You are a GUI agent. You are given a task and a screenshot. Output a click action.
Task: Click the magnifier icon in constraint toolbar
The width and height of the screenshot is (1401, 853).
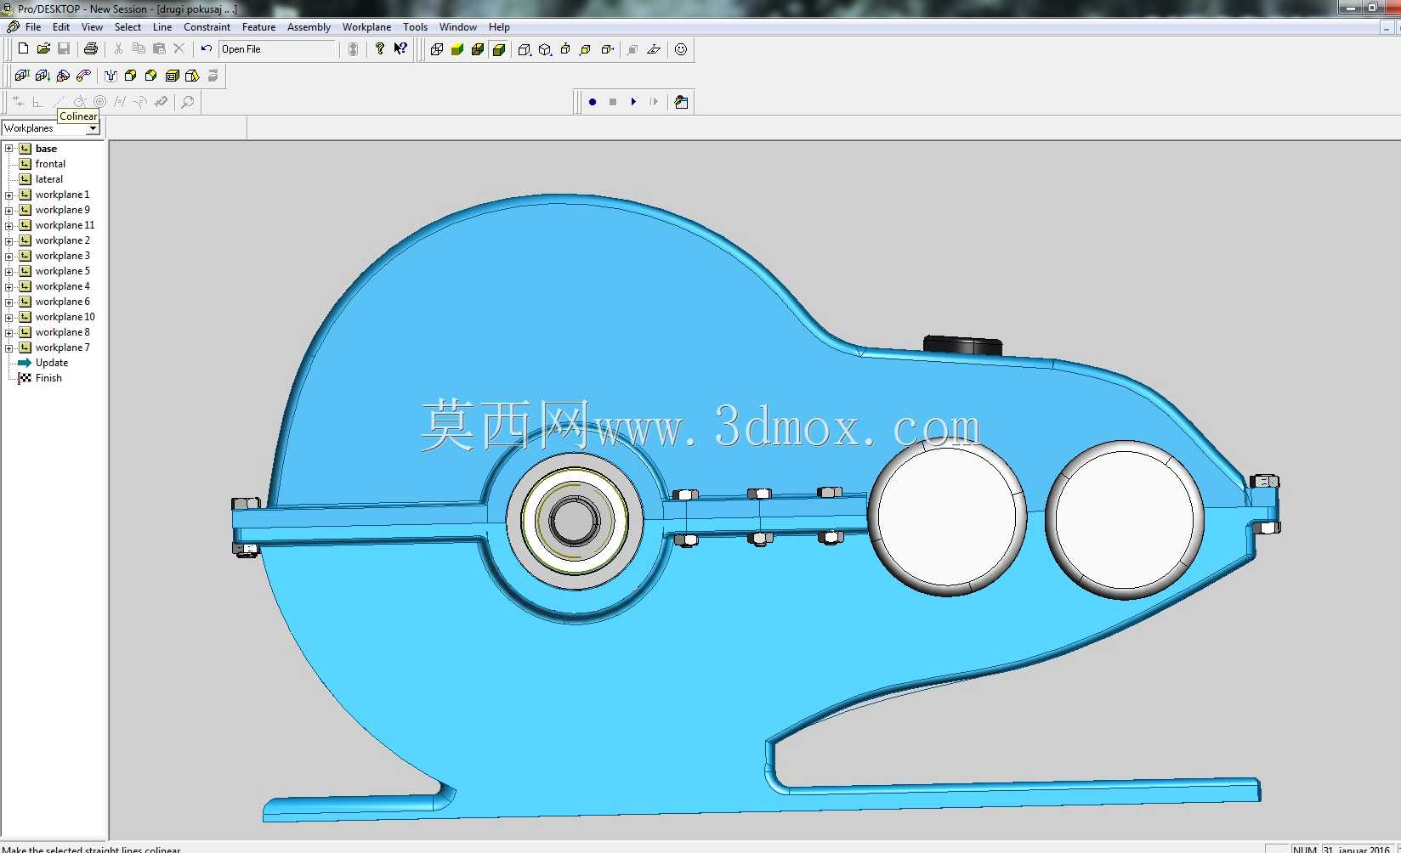pyautogui.click(x=188, y=102)
